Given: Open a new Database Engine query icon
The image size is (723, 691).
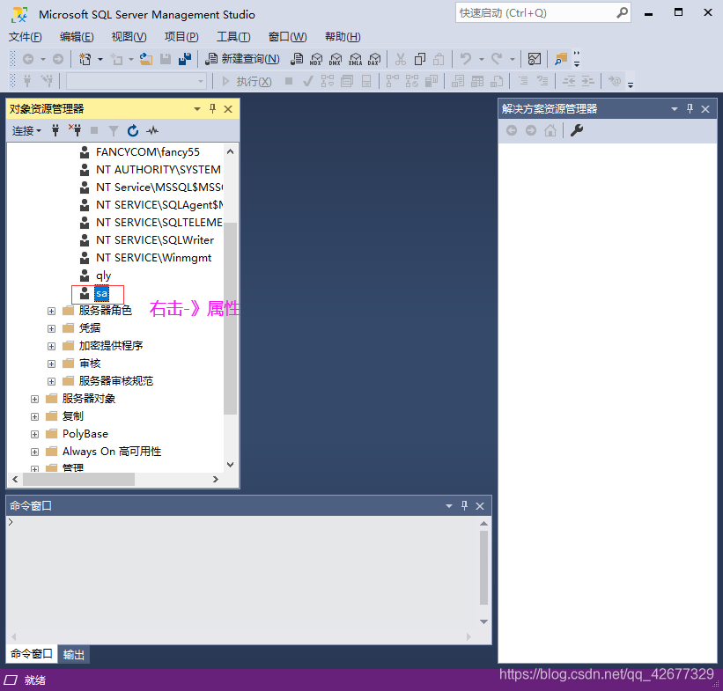Looking at the screenshot, I should (297, 59).
